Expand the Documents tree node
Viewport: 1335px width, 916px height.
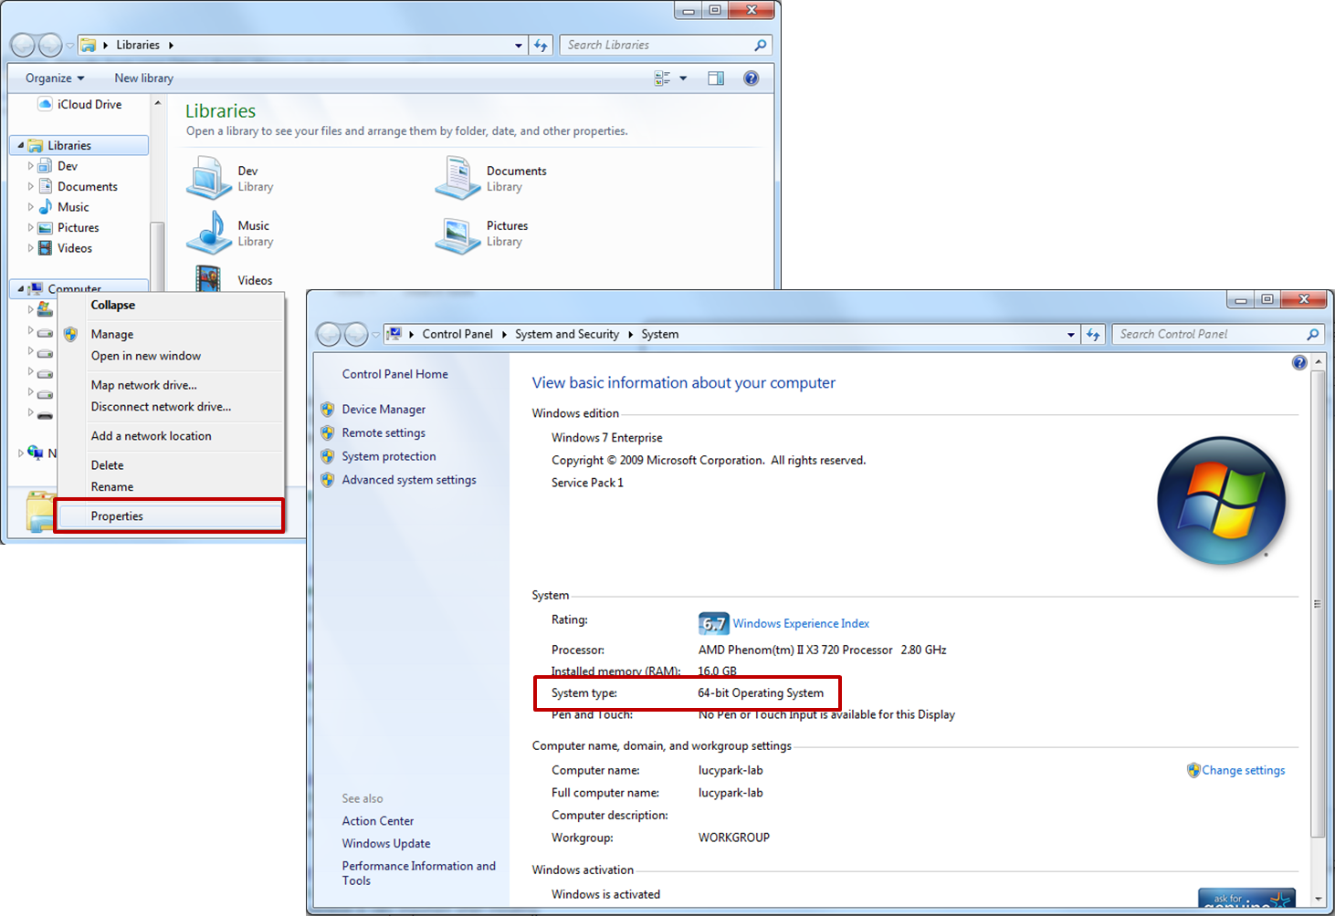click(30, 187)
